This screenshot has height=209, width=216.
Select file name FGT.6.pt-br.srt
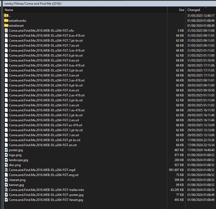46,56
